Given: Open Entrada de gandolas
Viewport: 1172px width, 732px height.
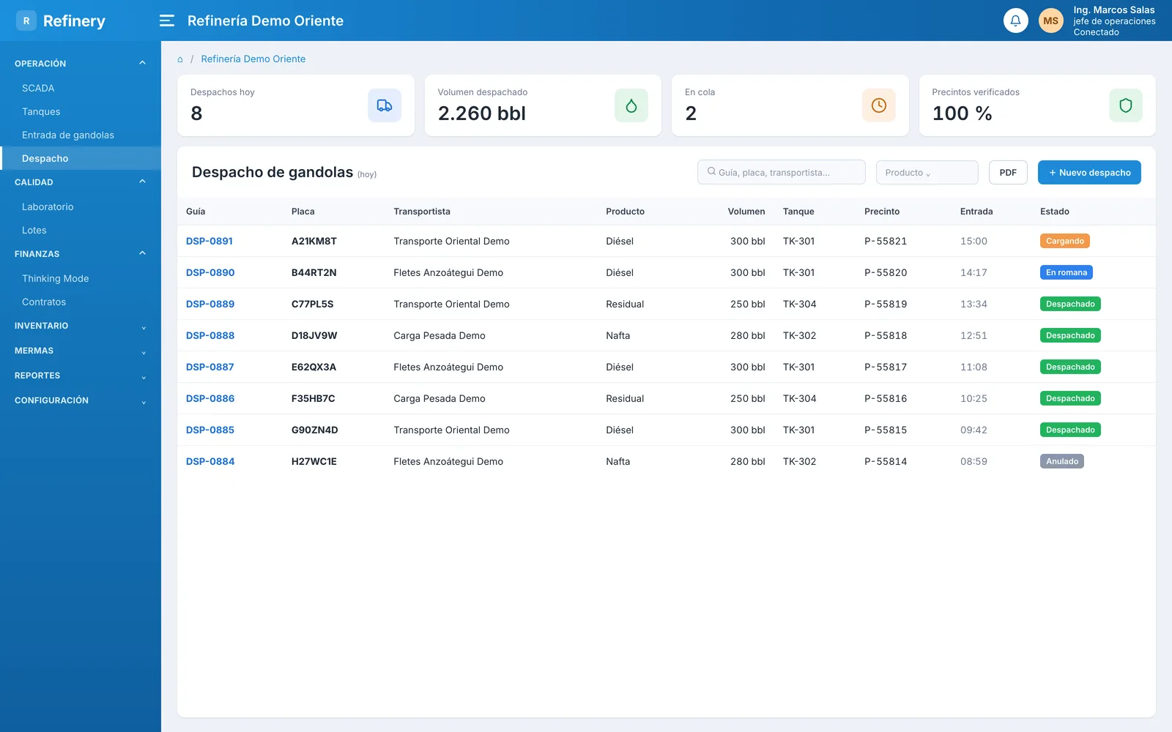Looking at the screenshot, I should point(81,135).
